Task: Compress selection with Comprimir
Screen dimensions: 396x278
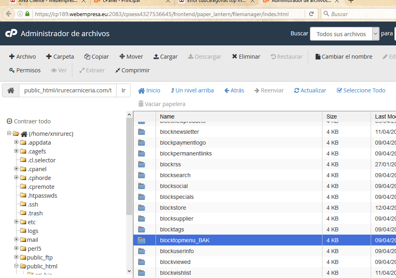Action: (132, 70)
